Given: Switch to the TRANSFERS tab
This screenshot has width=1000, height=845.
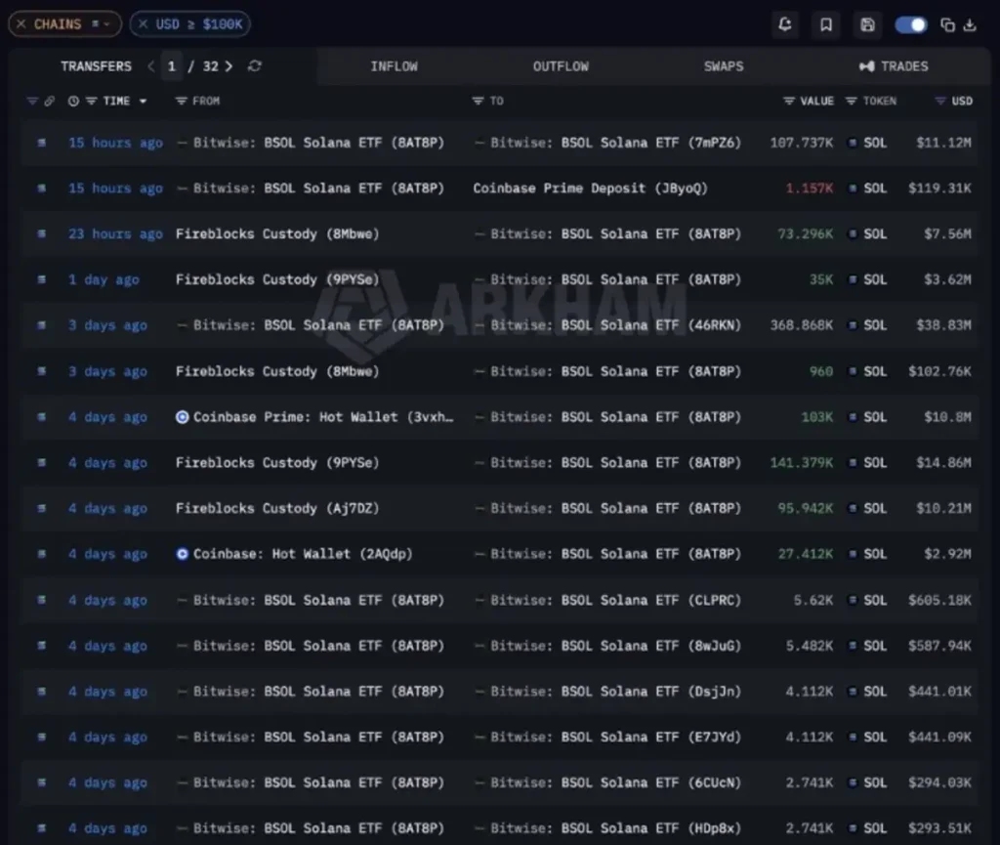Looking at the screenshot, I should point(97,66).
